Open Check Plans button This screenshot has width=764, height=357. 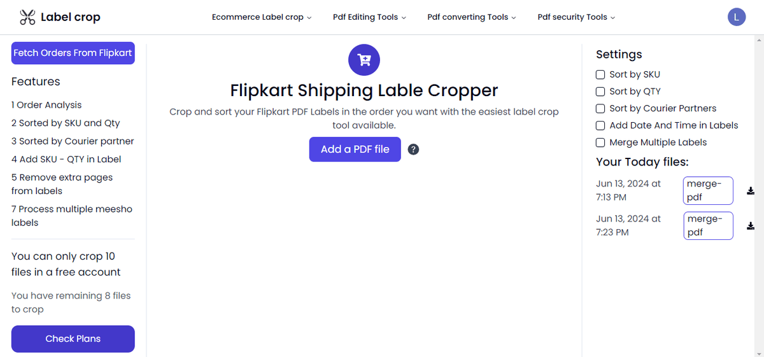coord(73,339)
